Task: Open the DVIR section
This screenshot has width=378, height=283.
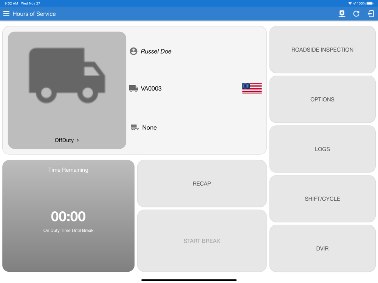Action: [322, 249]
